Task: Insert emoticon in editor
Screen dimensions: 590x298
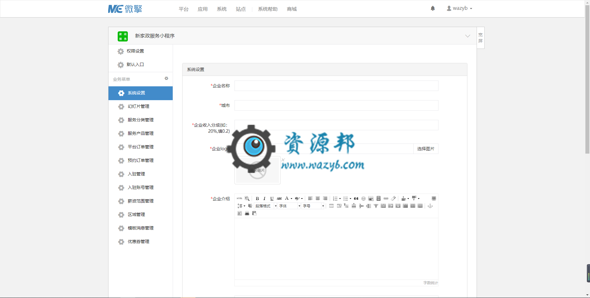Action: pos(364,198)
